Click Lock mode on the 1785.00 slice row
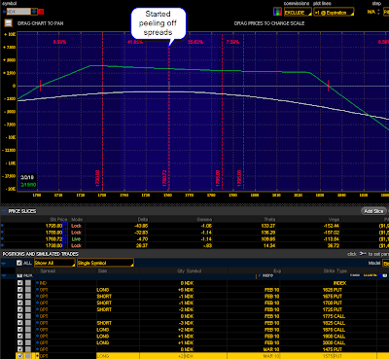This screenshot has width=389, height=359. tap(76, 233)
